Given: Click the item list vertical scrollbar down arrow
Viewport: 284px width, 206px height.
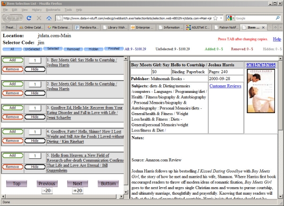Looking at the screenshot, I should (126, 192).
